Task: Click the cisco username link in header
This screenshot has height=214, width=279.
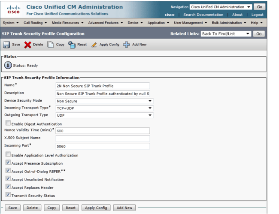Action: (170, 15)
